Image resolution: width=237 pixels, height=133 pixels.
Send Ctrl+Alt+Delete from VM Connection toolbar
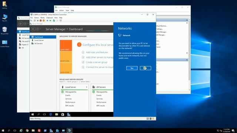[x=31, y=21]
